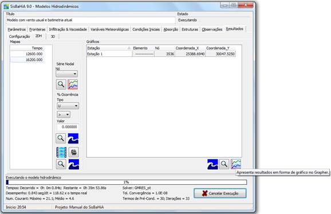Open the comparison operator dropdown showing >
This screenshot has height=214, width=331.
64,115
